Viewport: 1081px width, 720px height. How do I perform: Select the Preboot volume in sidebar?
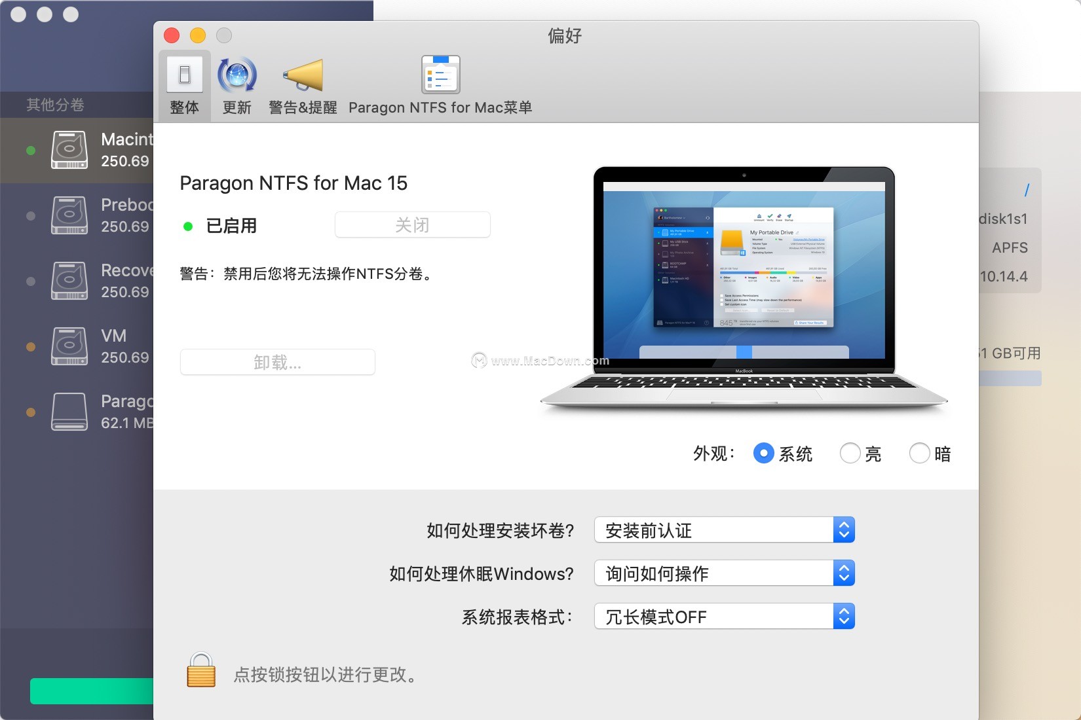tap(77, 215)
